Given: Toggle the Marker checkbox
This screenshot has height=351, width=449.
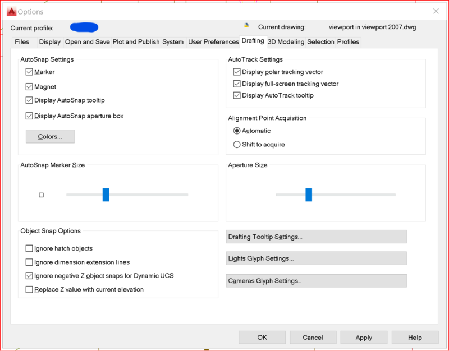Looking at the screenshot, I should tap(29, 72).
